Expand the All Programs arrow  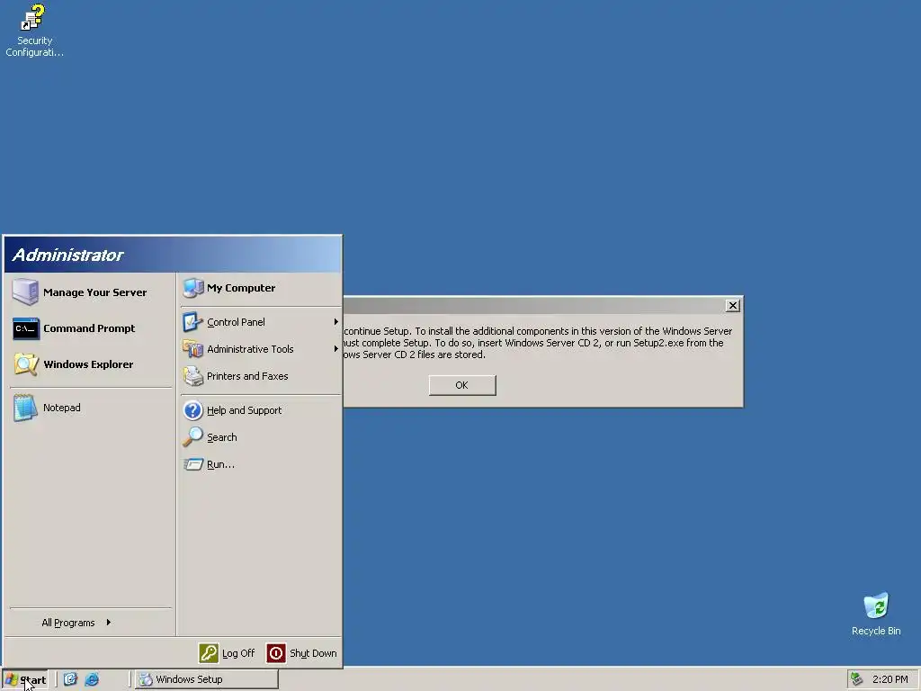point(109,623)
